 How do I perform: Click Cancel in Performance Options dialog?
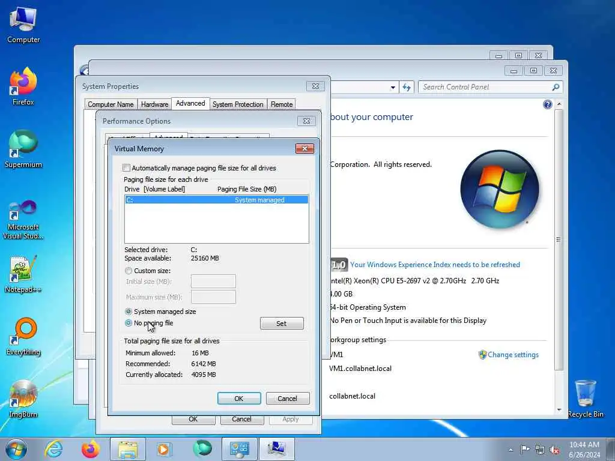(x=241, y=420)
